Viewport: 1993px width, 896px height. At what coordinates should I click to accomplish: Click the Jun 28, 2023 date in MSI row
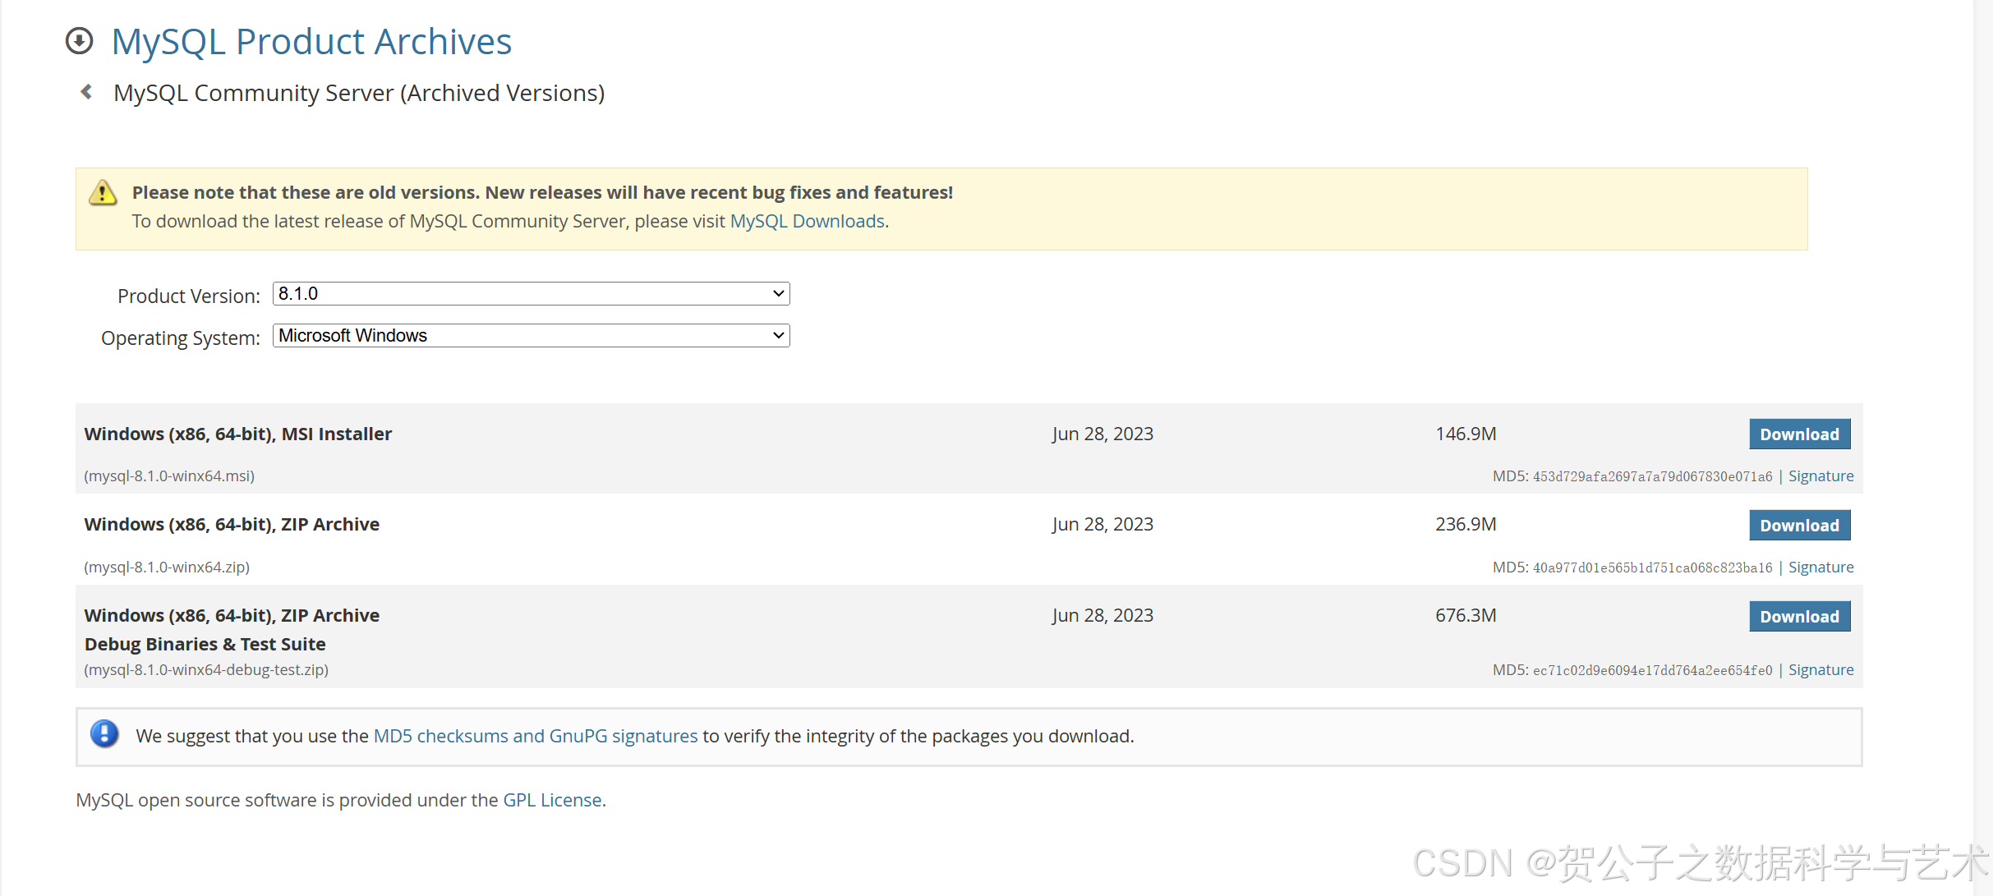click(x=1102, y=434)
